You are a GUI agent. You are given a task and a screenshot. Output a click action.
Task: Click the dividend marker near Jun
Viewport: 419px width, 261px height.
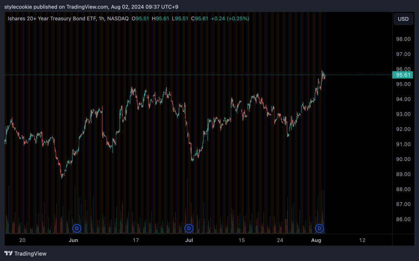[77, 228]
